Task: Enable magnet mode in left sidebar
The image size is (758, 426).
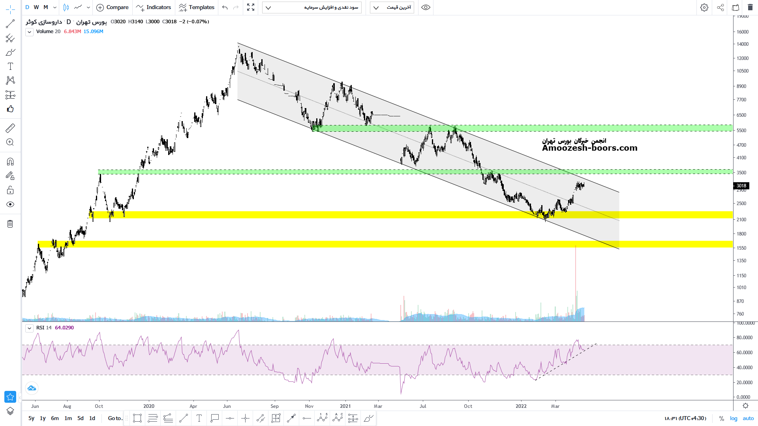Action: point(10,162)
